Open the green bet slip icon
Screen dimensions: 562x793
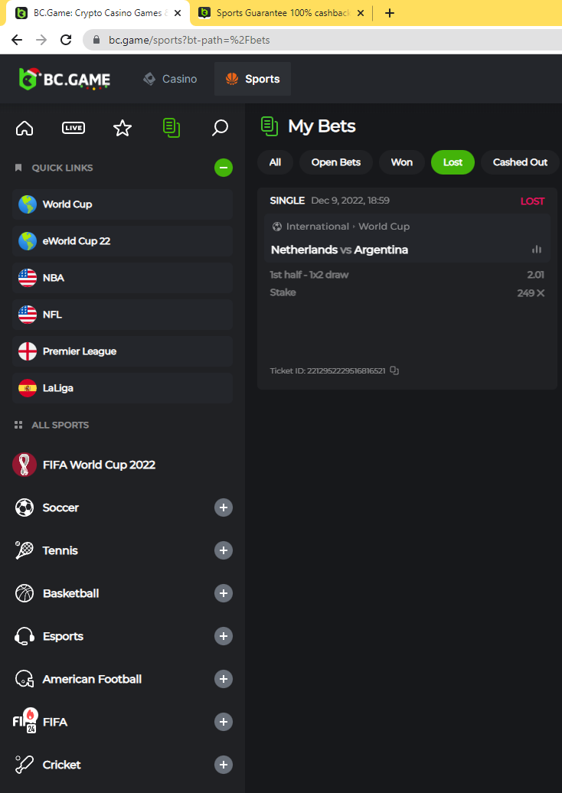point(172,128)
